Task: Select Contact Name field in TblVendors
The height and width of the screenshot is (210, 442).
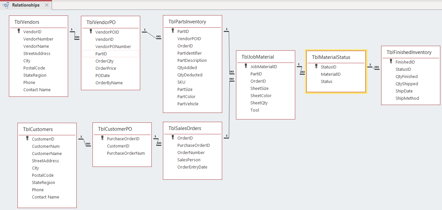Action: (37, 90)
